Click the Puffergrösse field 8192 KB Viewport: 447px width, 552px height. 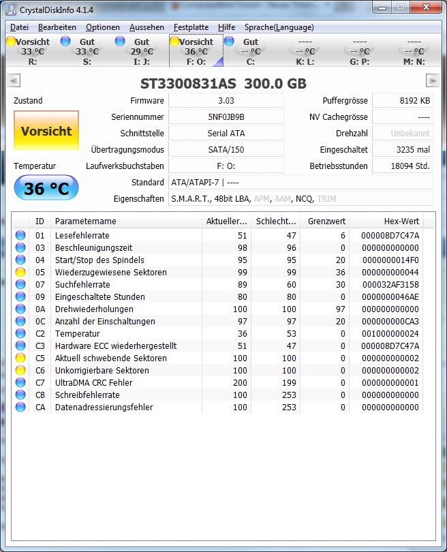coord(403,101)
